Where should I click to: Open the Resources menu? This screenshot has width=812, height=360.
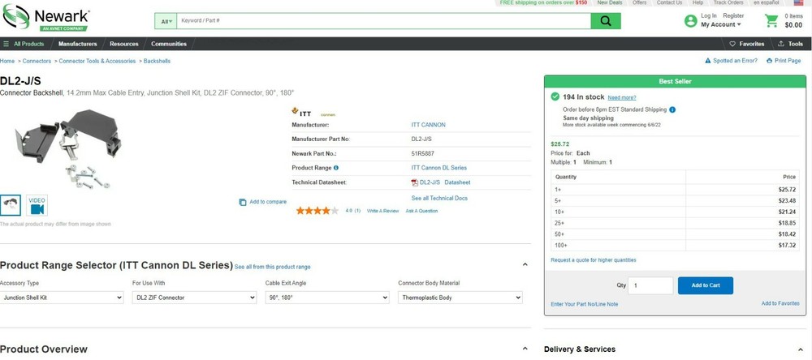coord(124,44)
